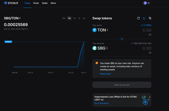169x111 pixels.
Task: Click the Feb 21 chart axis label
Action: coord(84,73)
